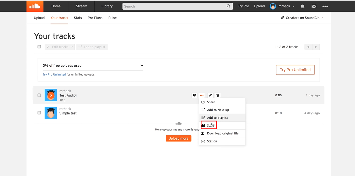Click Upload in the top bar
This screenshot has height=176, width=355.
259,6
